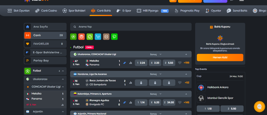Collapse the Arjantin sidebar category
The width and height of the screenshot is (267, 115).
[x=63, y=112]
